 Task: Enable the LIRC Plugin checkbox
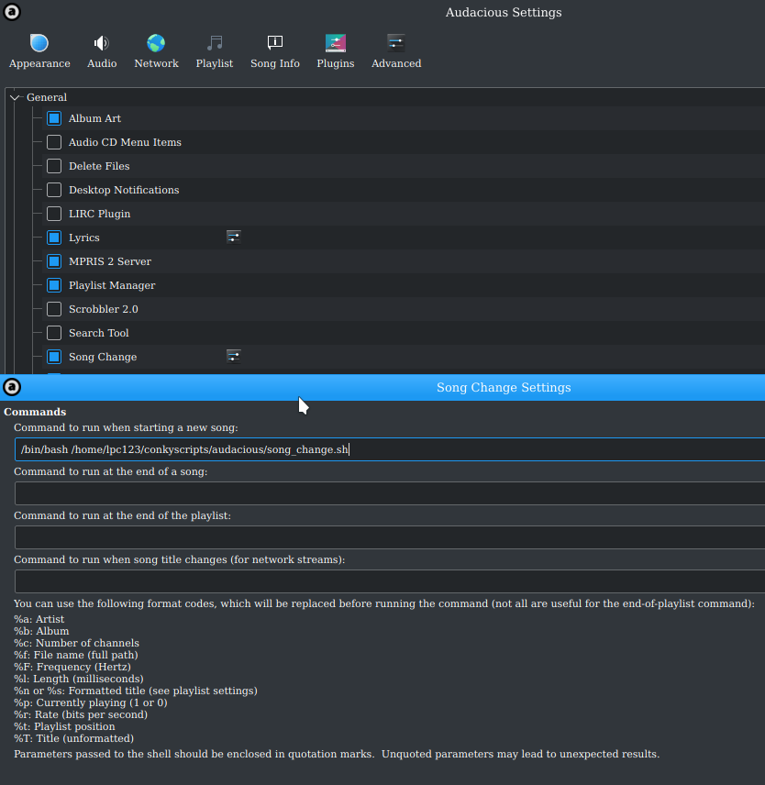click(x=54, y=214)
